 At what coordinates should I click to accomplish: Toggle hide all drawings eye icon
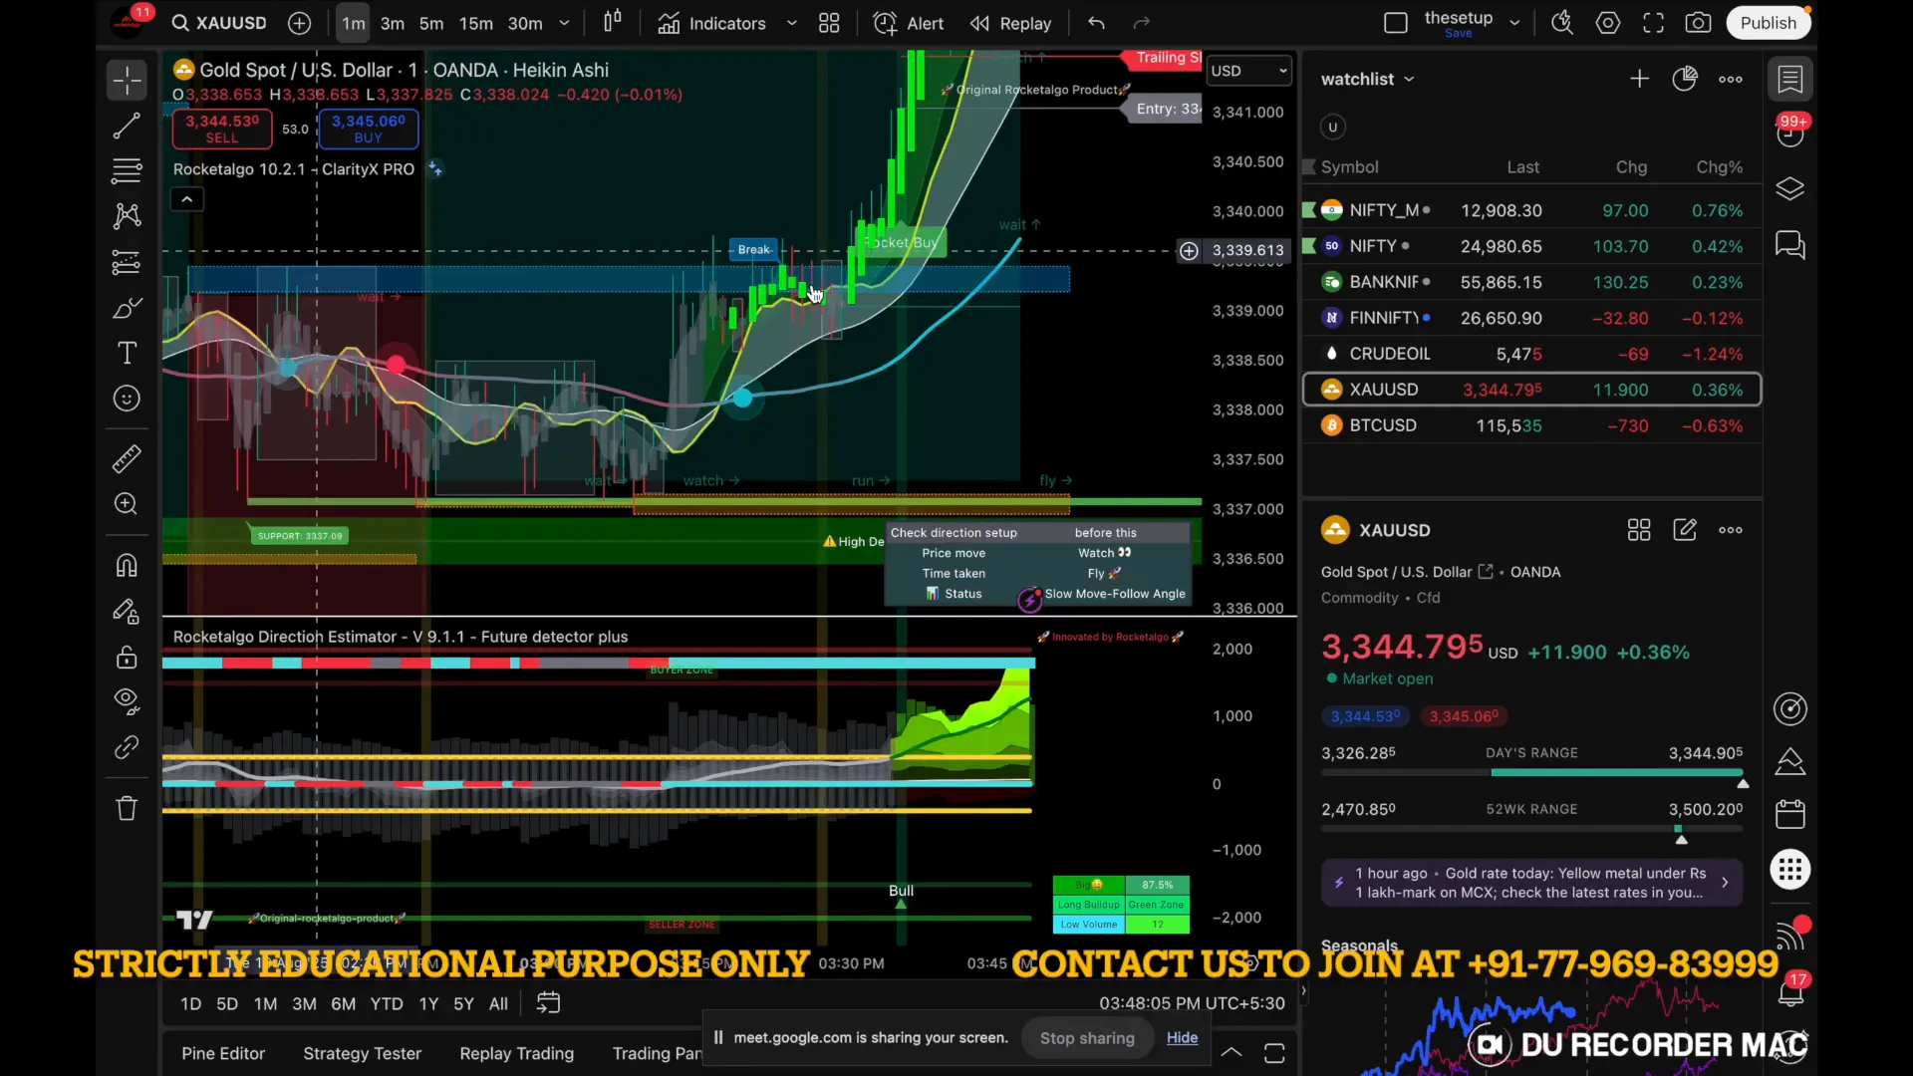(x=127, y=701)
